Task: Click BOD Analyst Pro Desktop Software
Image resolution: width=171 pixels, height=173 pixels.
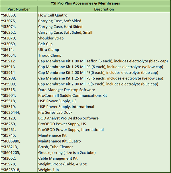Action: point(68,118)
